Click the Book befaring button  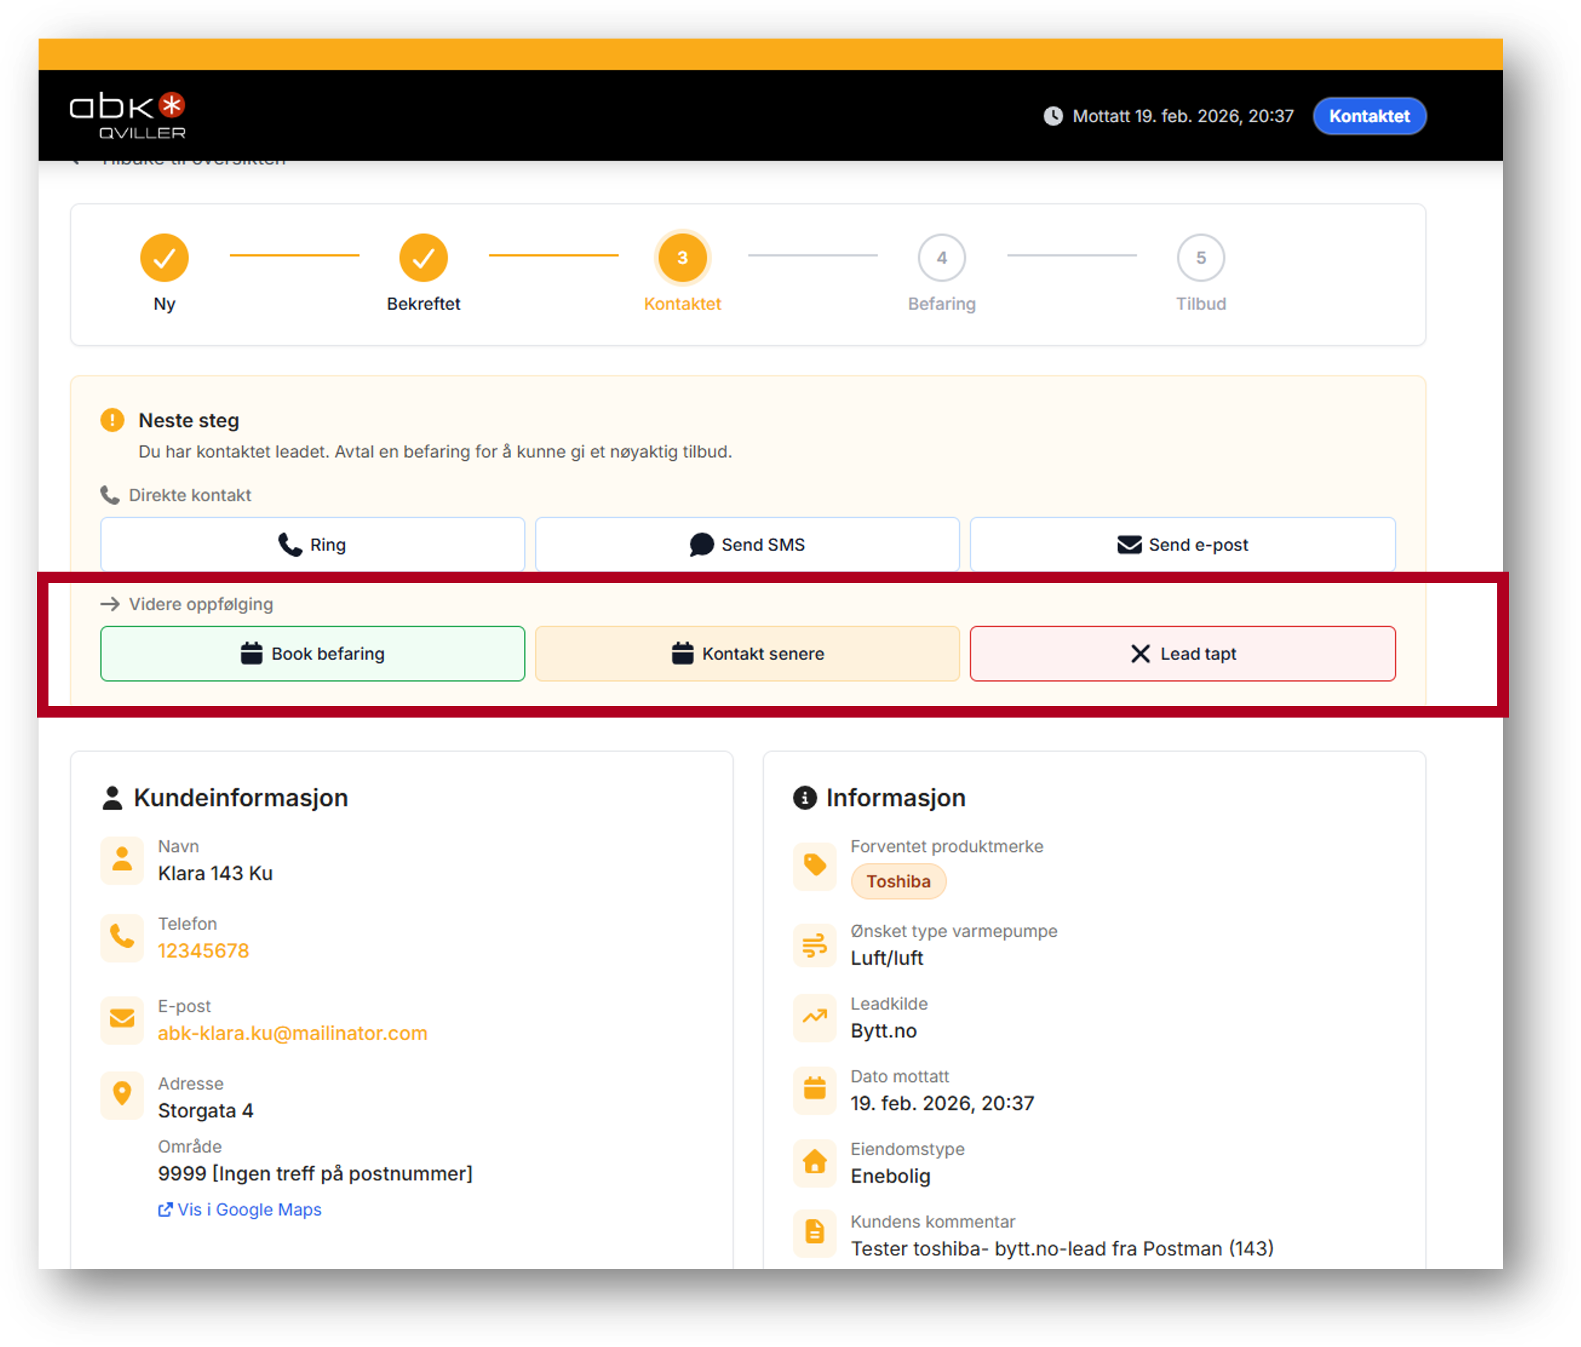(x=313, y=654)
